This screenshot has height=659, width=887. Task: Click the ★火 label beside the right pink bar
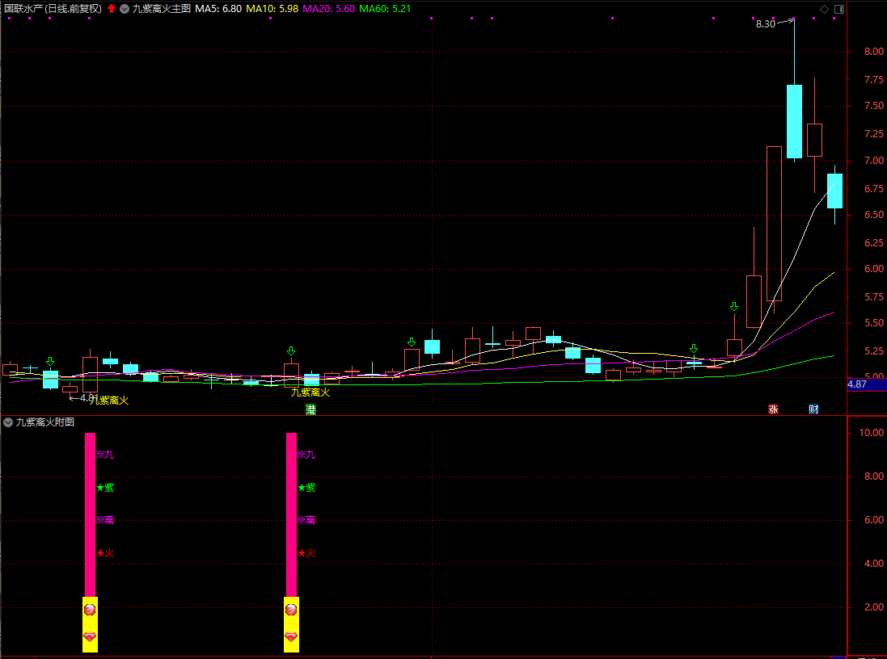coord(306,552)
